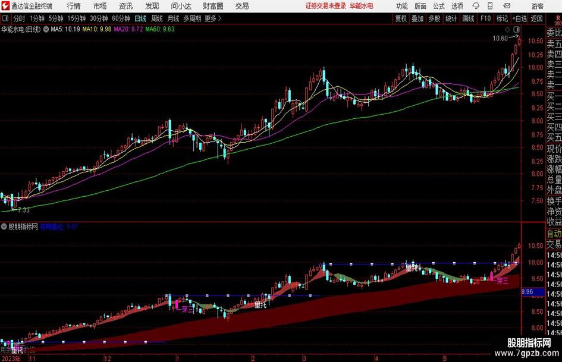Open the 多周期 multi-period view

click(191, 18)
